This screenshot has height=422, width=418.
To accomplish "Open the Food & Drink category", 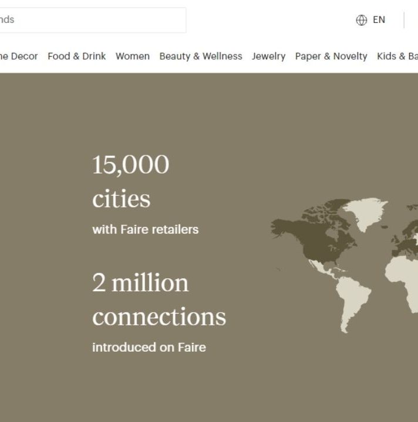I will pos(77,56).
